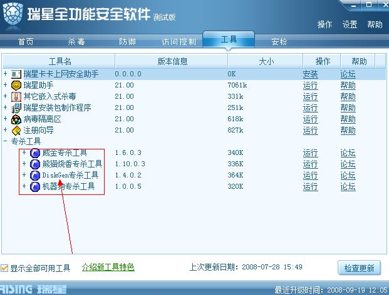
Task: Expand the 机器狗专杀工具 row
Action: tap(24, 186)
